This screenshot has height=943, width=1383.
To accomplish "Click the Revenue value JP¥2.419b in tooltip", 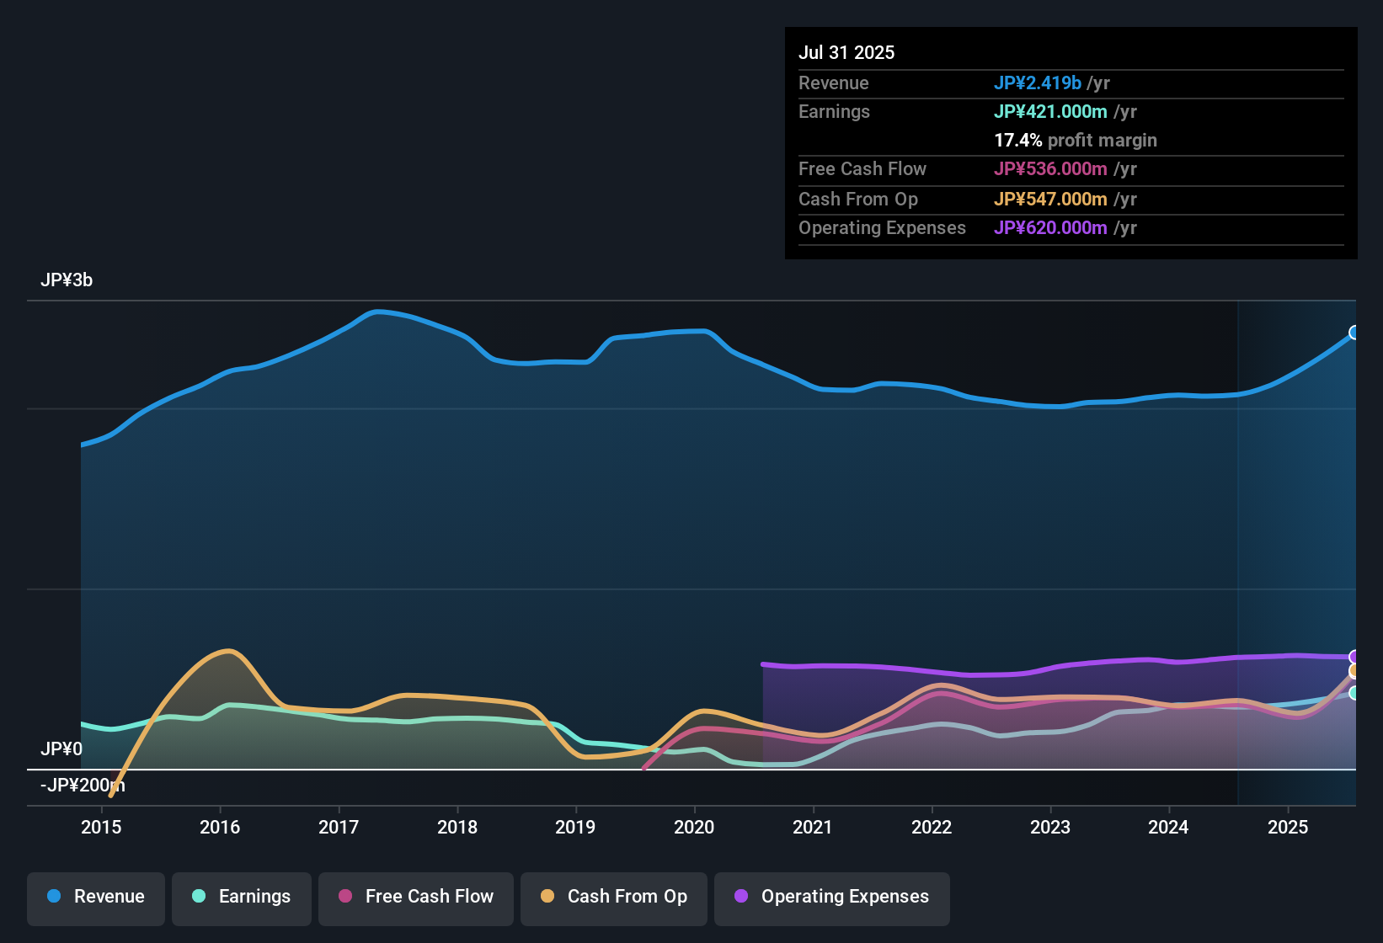I will click(1037, 83).
